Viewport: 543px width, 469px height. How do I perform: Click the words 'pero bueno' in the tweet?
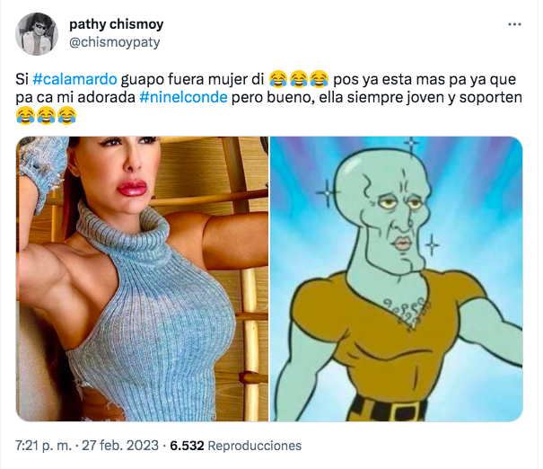[x=273, y=97]
